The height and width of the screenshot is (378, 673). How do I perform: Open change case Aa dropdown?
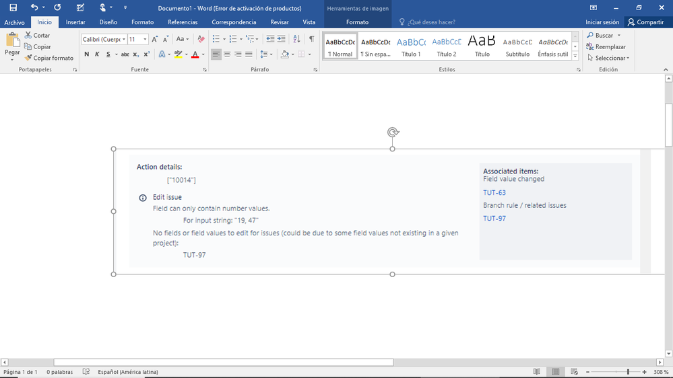183,39
